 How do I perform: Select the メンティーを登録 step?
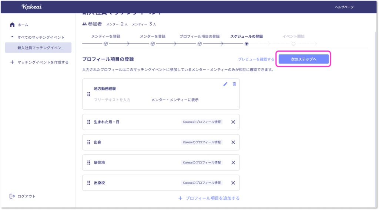tap(105, 44)
